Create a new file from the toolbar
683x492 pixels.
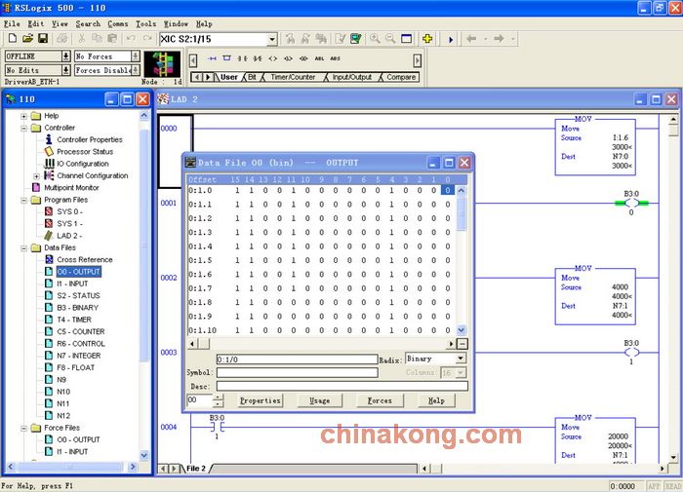pyautogui.click(x=13, y=39)
